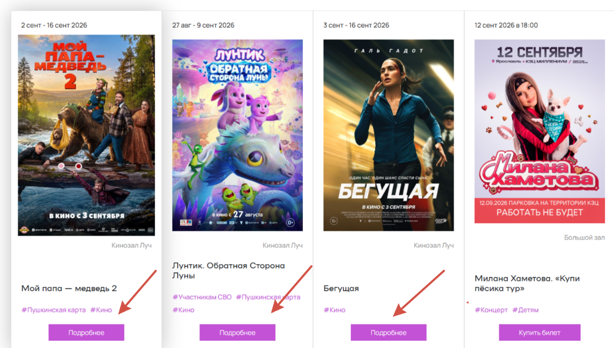614x348 pixels.
Task: Select #Пушкинская карта tag under Лунтик
Action: (x=268, y=297)
